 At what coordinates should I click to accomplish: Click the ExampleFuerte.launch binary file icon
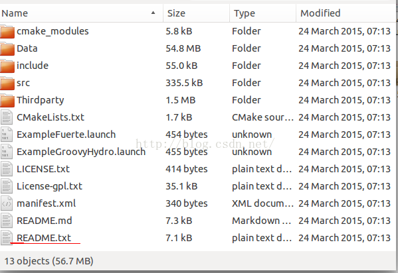(x=7, y=135)
